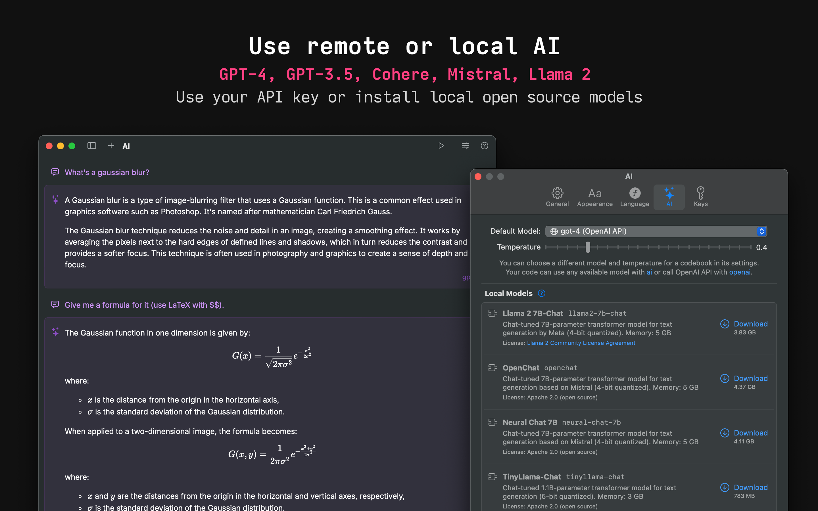Switch to the Appearance preferences tab
Screen dimensions: 818x511
click(594, 197)
